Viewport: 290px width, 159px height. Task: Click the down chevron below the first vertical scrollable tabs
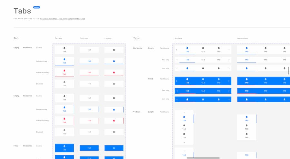coord(184,142)
